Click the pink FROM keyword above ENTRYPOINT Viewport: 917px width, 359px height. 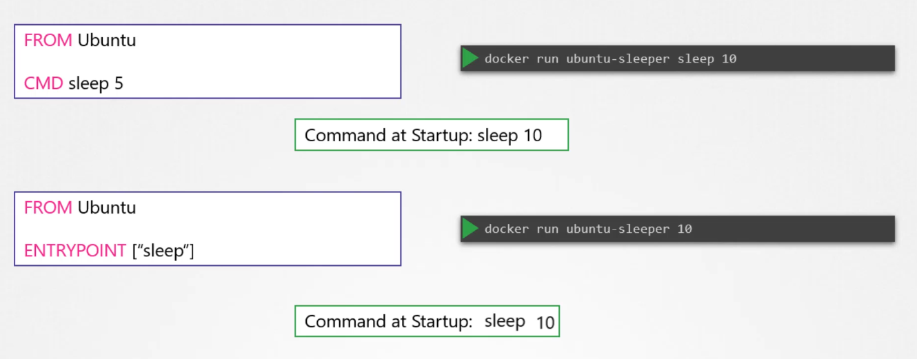point(48,208)
